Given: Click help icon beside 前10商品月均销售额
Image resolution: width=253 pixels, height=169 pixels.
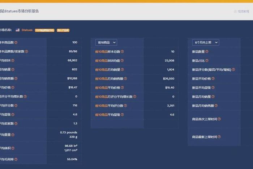Looking at the screenshot, I should point(125,78).
